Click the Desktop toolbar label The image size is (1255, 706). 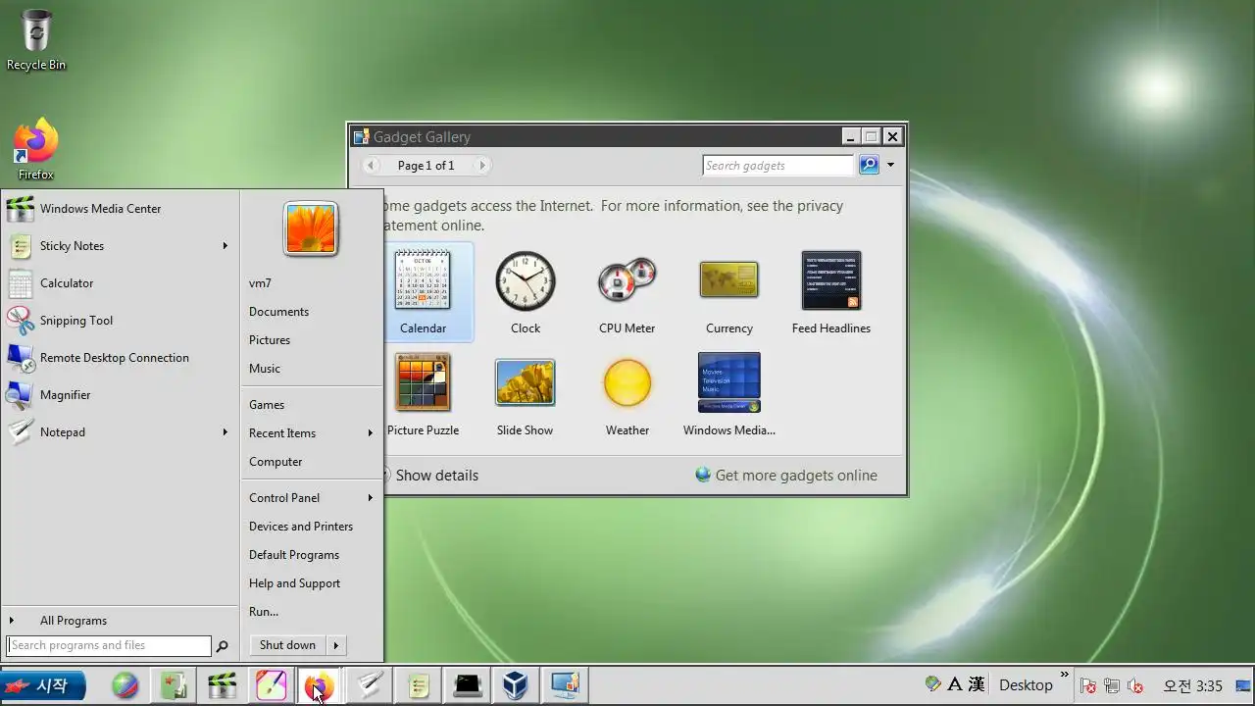1026,685
